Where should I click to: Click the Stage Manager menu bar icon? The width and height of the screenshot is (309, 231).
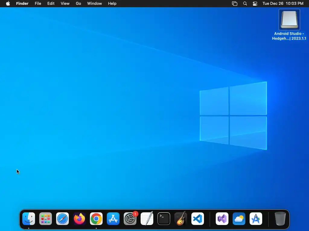click(234, 4)
